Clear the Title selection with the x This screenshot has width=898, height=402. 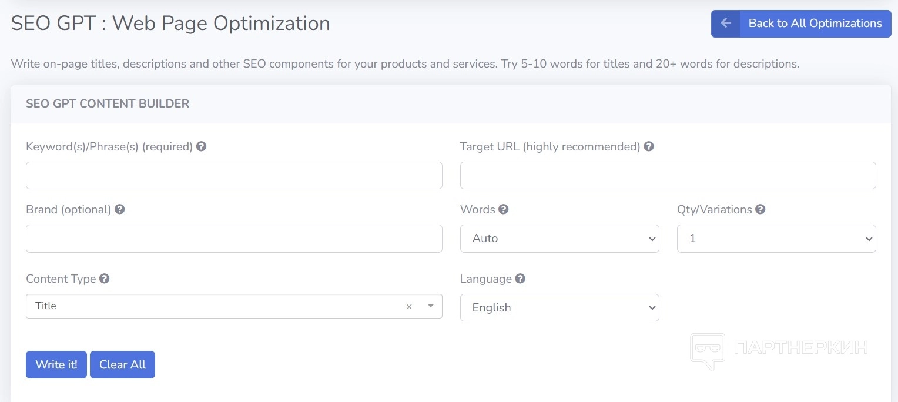pyautogui.click(x=409, y=307)
